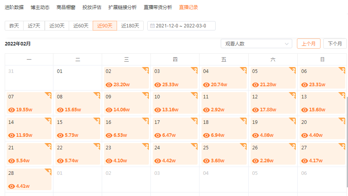
Task: Select the 2.26w viewer count on Feb 26
Action: 267,161
